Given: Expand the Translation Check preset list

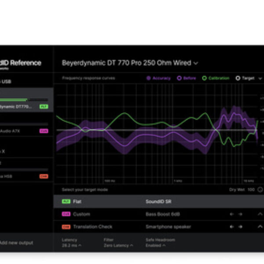Looking at the screenshot, I should (260, 227).
